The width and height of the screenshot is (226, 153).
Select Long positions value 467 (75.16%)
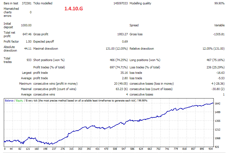pyautogui.click(x=215, y=60)
